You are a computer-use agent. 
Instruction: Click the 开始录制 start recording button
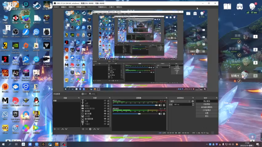click(x=207, y=104)
